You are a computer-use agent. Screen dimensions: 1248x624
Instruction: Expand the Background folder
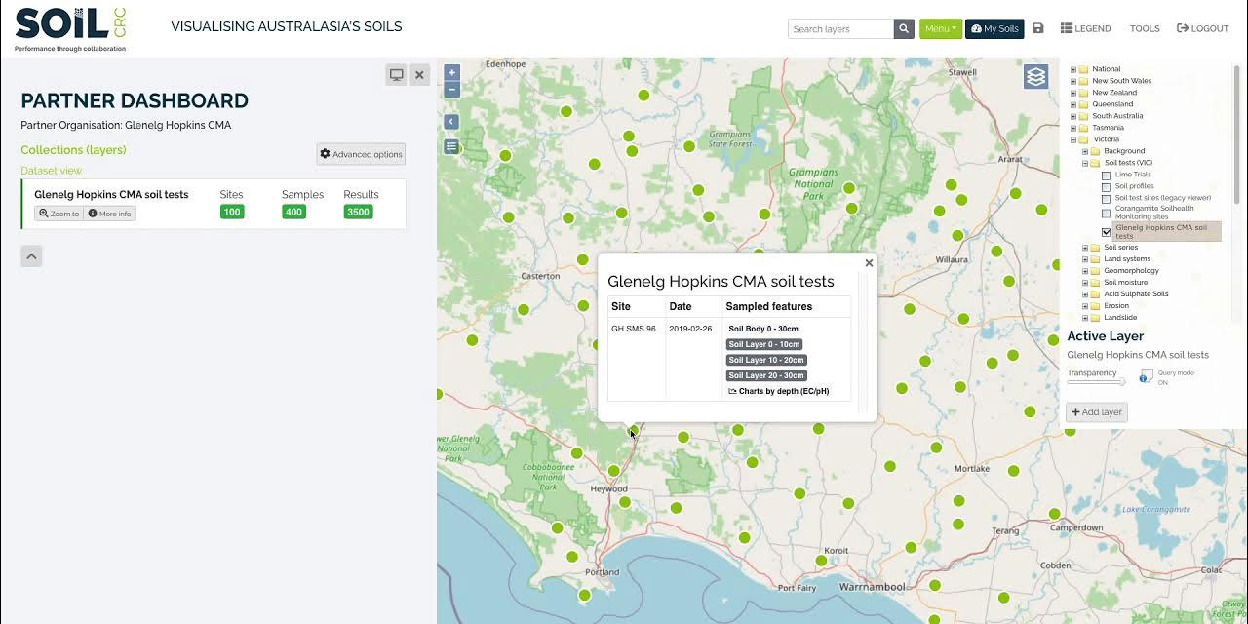(1085, 151)
